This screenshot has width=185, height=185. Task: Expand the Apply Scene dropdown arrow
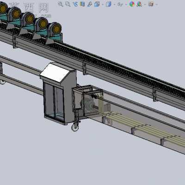pyautogui.click(x=145, y=5)
